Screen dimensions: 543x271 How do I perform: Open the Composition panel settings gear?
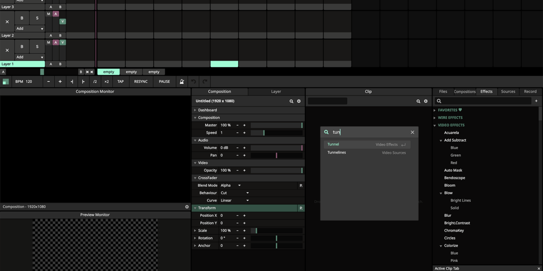click(299, 101)
